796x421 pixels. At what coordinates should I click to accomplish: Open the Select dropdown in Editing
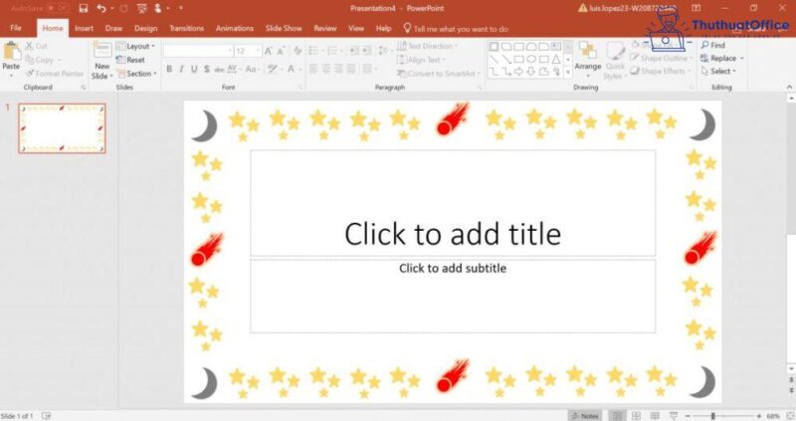click(718, 72)
